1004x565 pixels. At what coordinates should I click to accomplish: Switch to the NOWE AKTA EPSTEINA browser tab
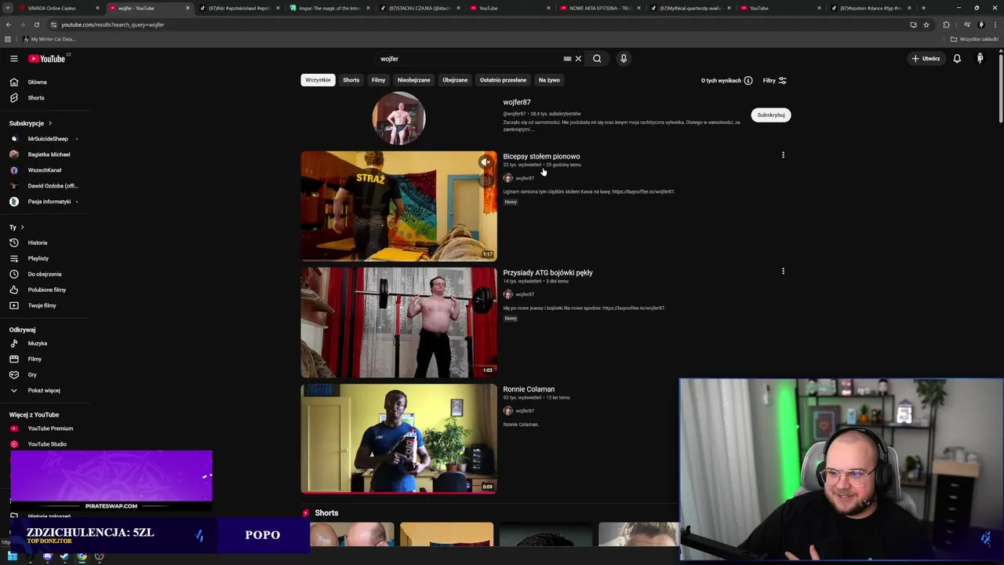click(600, 8)
